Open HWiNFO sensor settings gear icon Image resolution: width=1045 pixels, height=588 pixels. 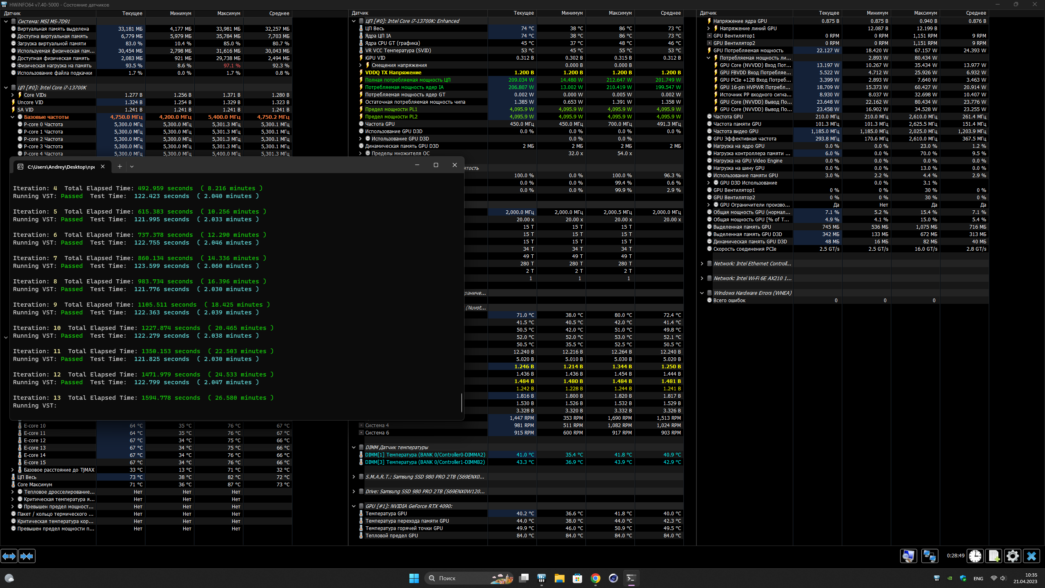click(x=1012, y=556)
